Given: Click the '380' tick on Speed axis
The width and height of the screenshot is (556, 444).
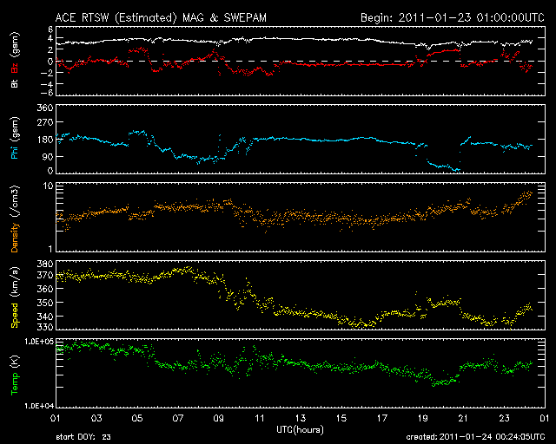Looking at the screenshot, I should click(45, 264).
